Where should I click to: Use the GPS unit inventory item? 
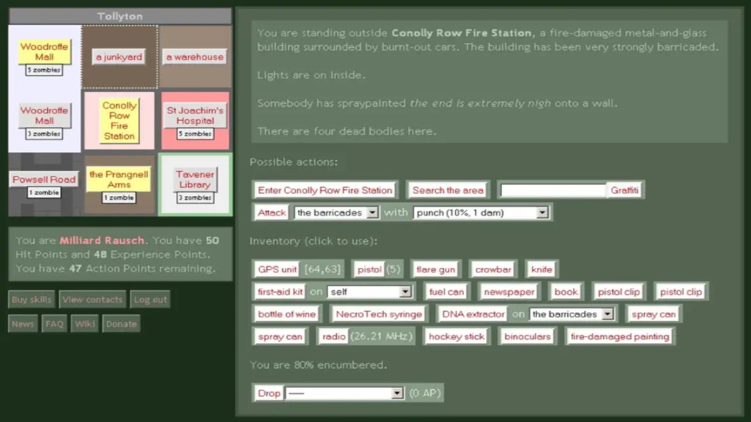277,270
